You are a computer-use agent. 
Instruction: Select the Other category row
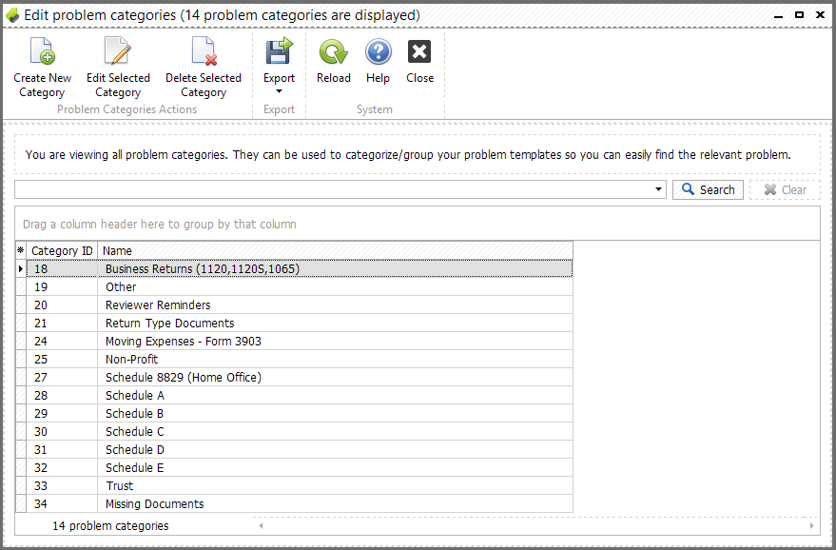pyautogui.click(x=299, y=287)
